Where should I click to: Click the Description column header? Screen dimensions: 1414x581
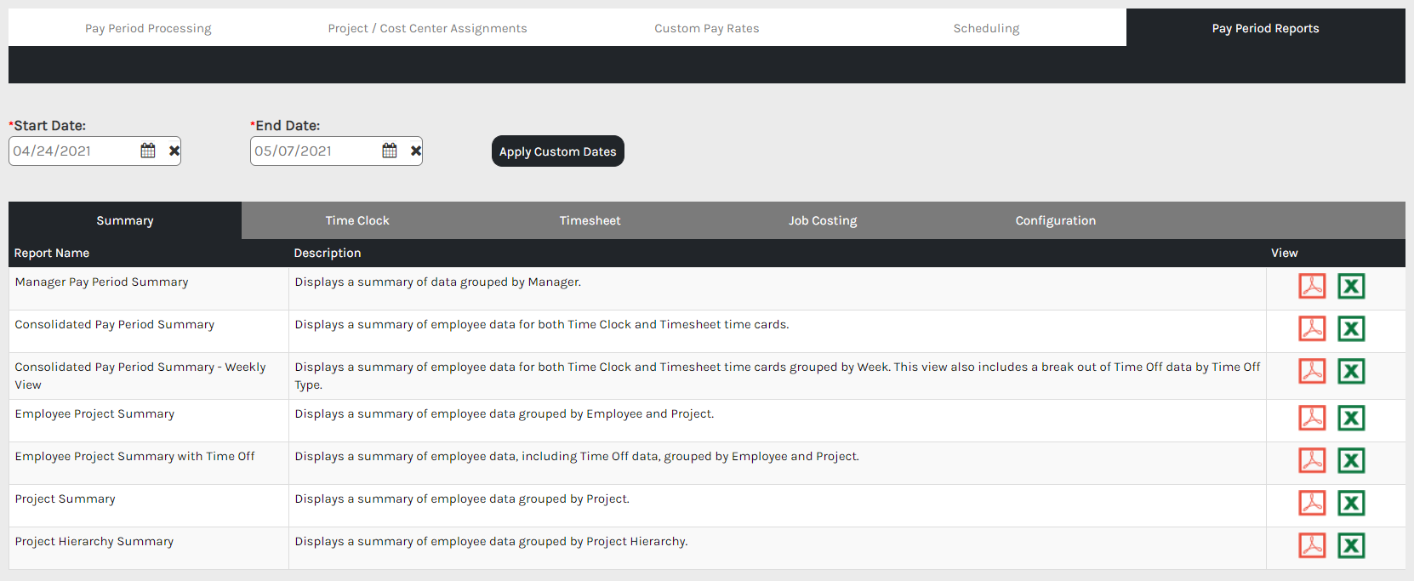point(328,253)
